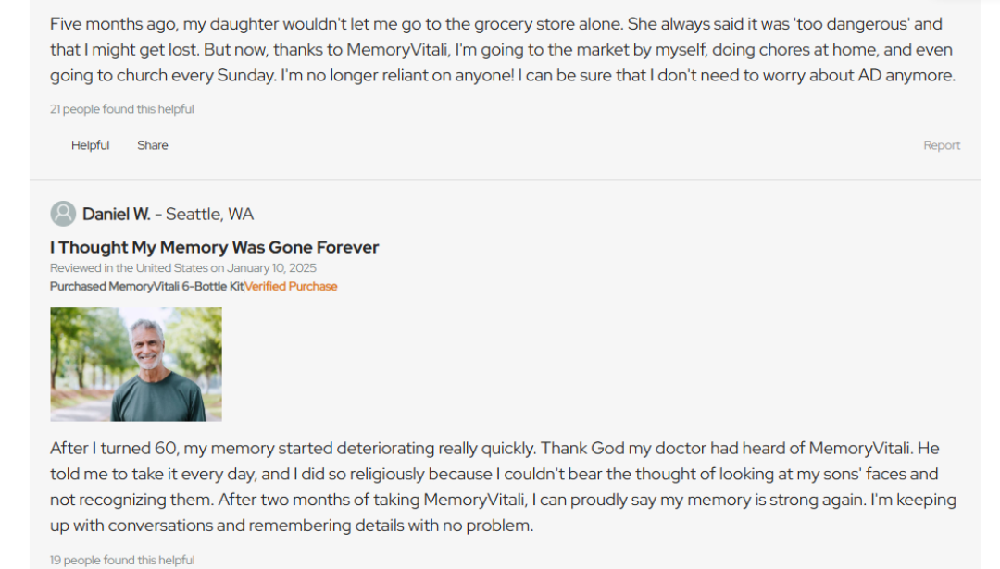Report the first review

point(942,145)
